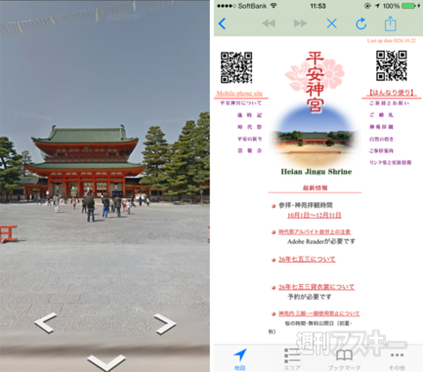Viewport: 423px width, 372px height.
Task: Open the ご婚礼 link
Action: click(382, 115)
